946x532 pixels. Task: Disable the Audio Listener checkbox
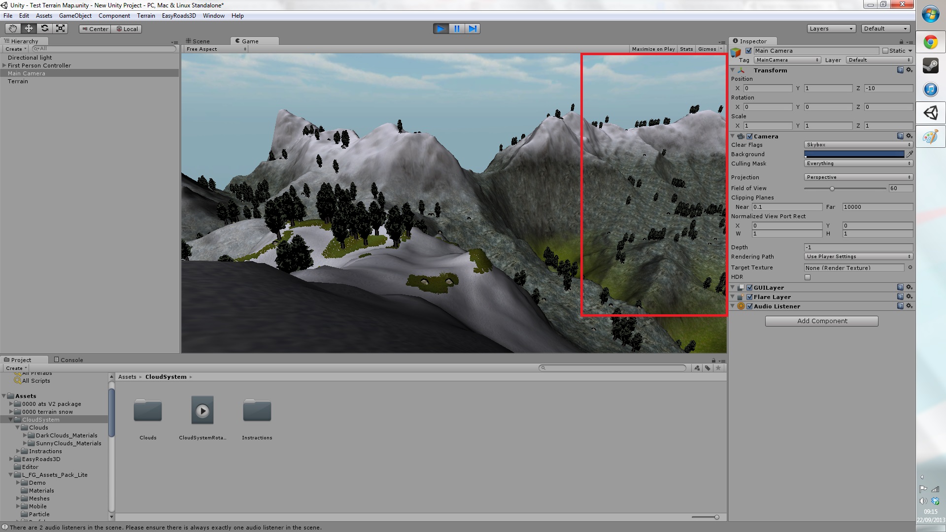click(749, 306)
